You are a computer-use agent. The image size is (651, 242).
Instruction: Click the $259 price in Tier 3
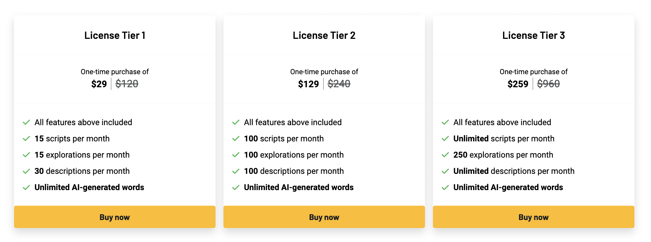click(x=518, y=84)
